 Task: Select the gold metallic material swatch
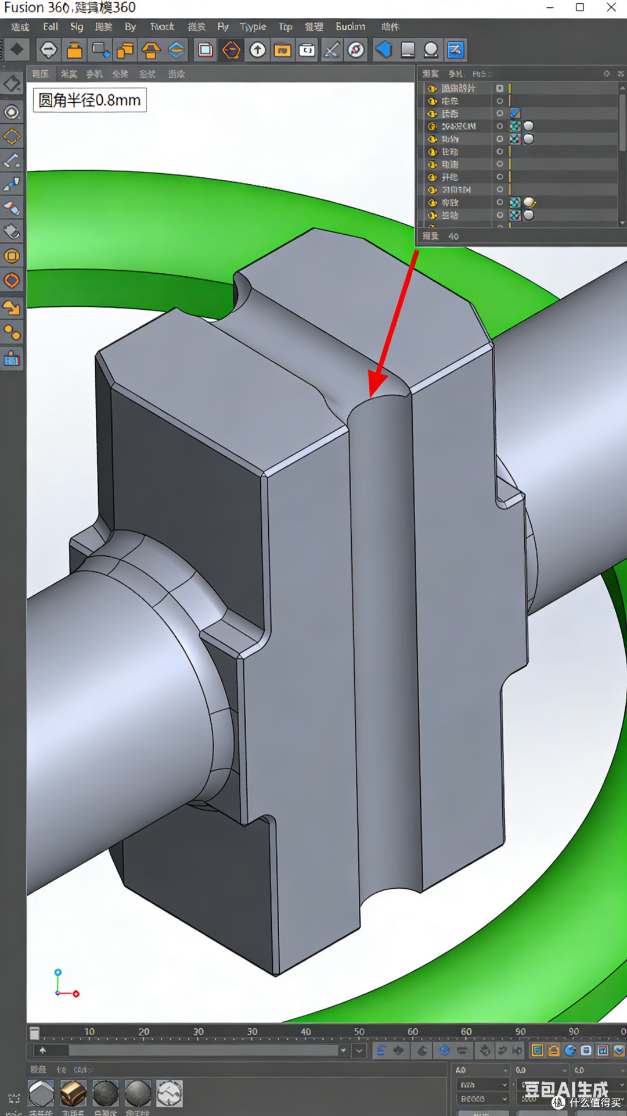(73, 1094)
